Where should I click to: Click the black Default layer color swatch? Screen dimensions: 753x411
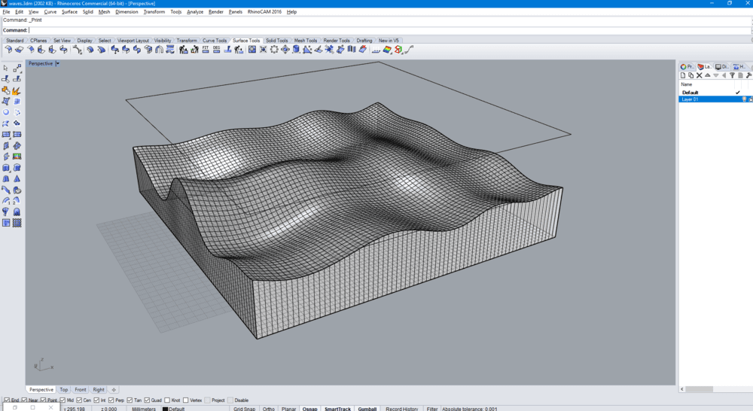(x=166, y=409)
